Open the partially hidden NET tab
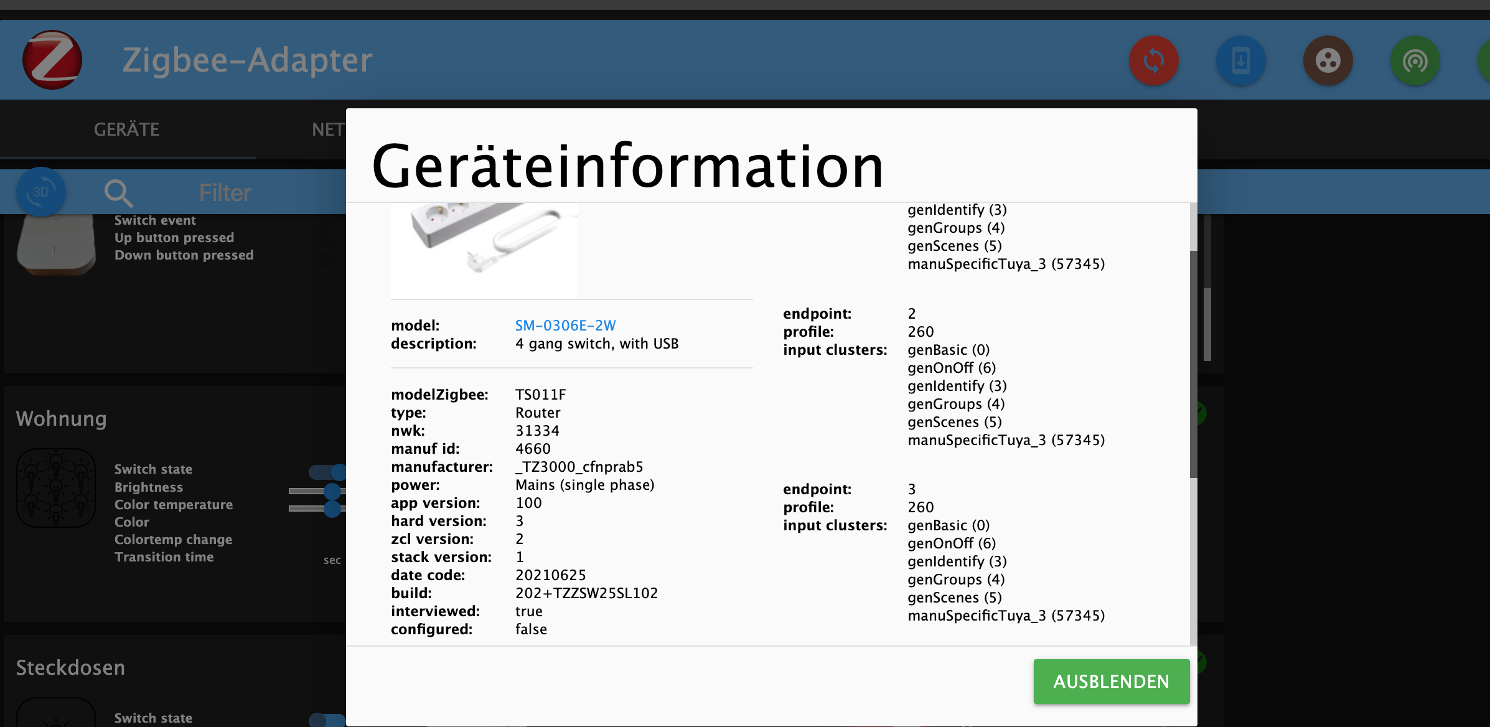 point(327,129)
